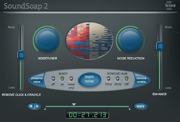The image size is (180, 122).
Task: Toggle the remove rumble button
Action: 141,80
